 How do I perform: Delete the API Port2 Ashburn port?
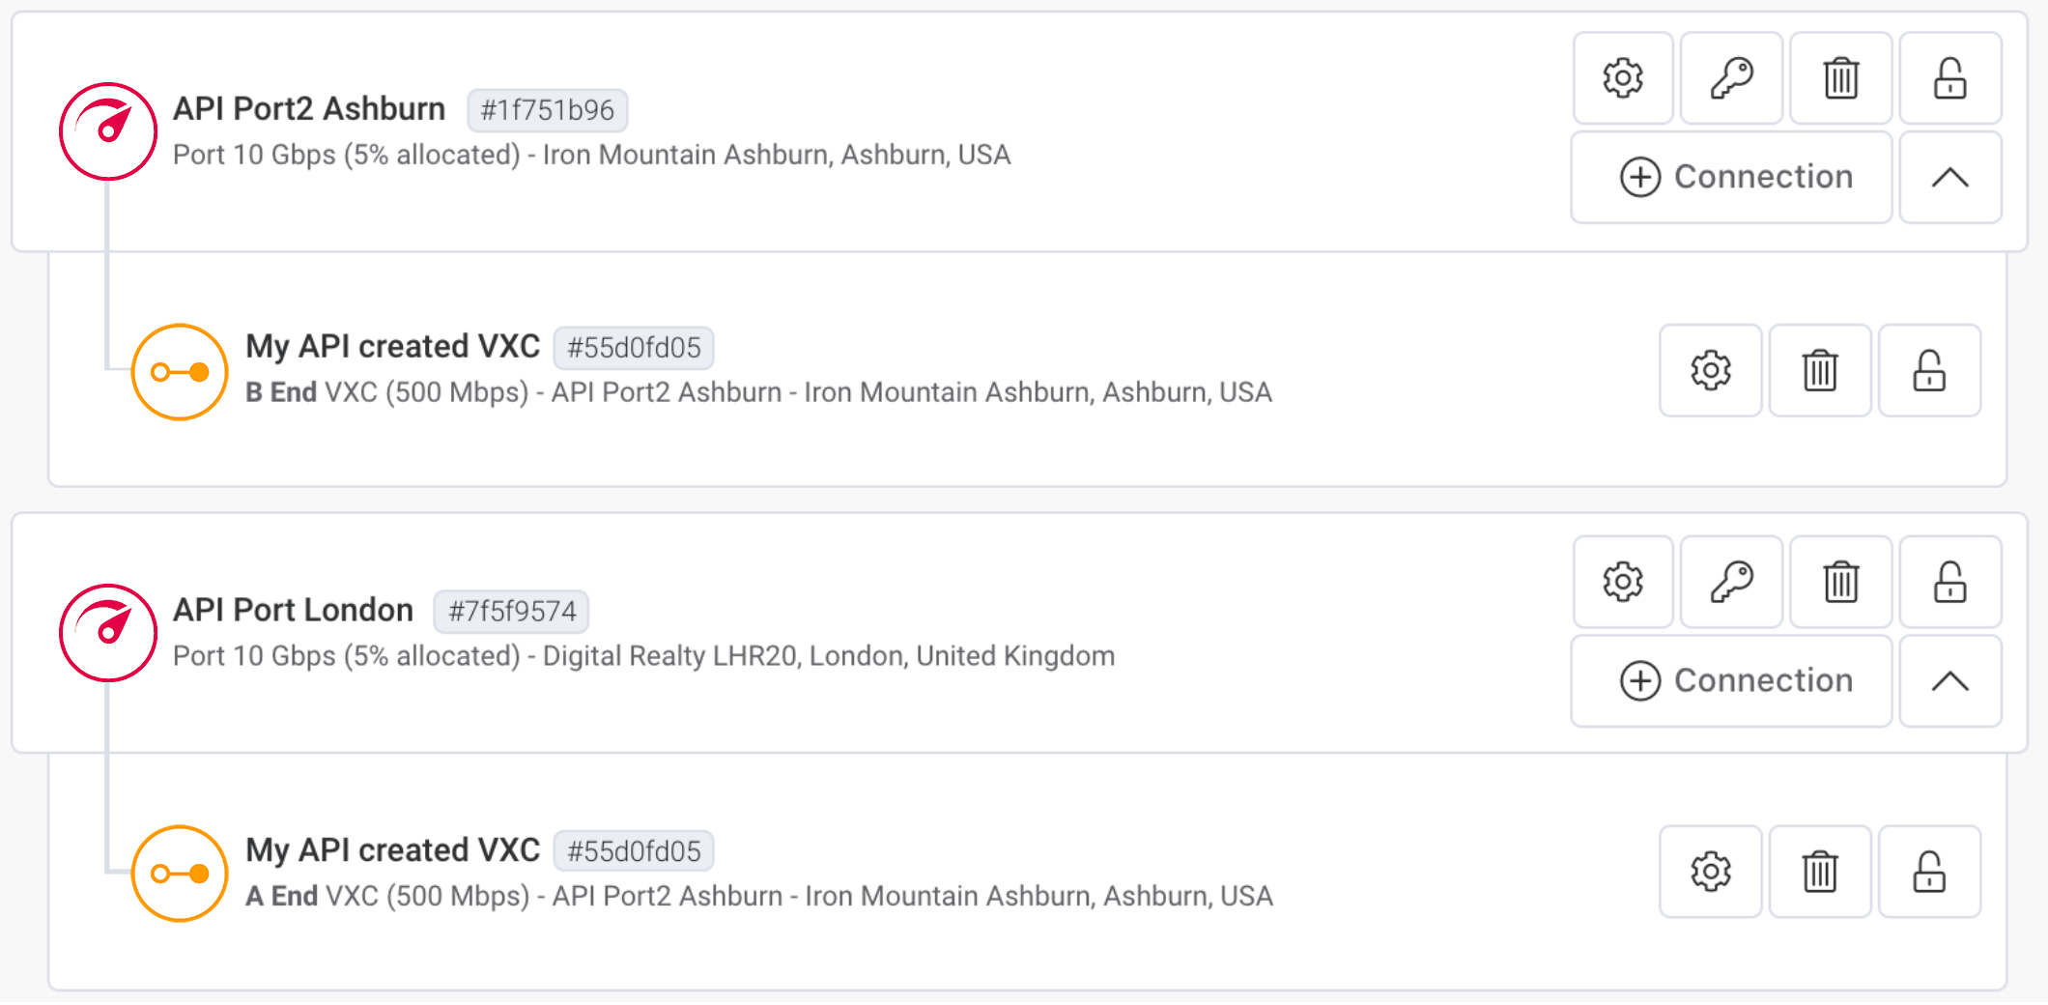tap(1840, 78)
